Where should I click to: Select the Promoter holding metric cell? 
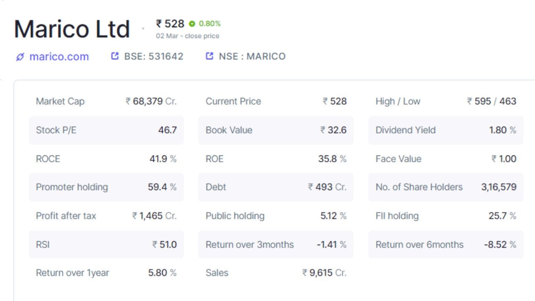106,187
